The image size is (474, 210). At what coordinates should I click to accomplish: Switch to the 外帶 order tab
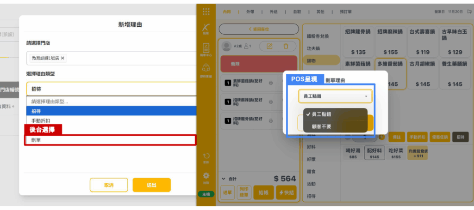pos(247,12)
